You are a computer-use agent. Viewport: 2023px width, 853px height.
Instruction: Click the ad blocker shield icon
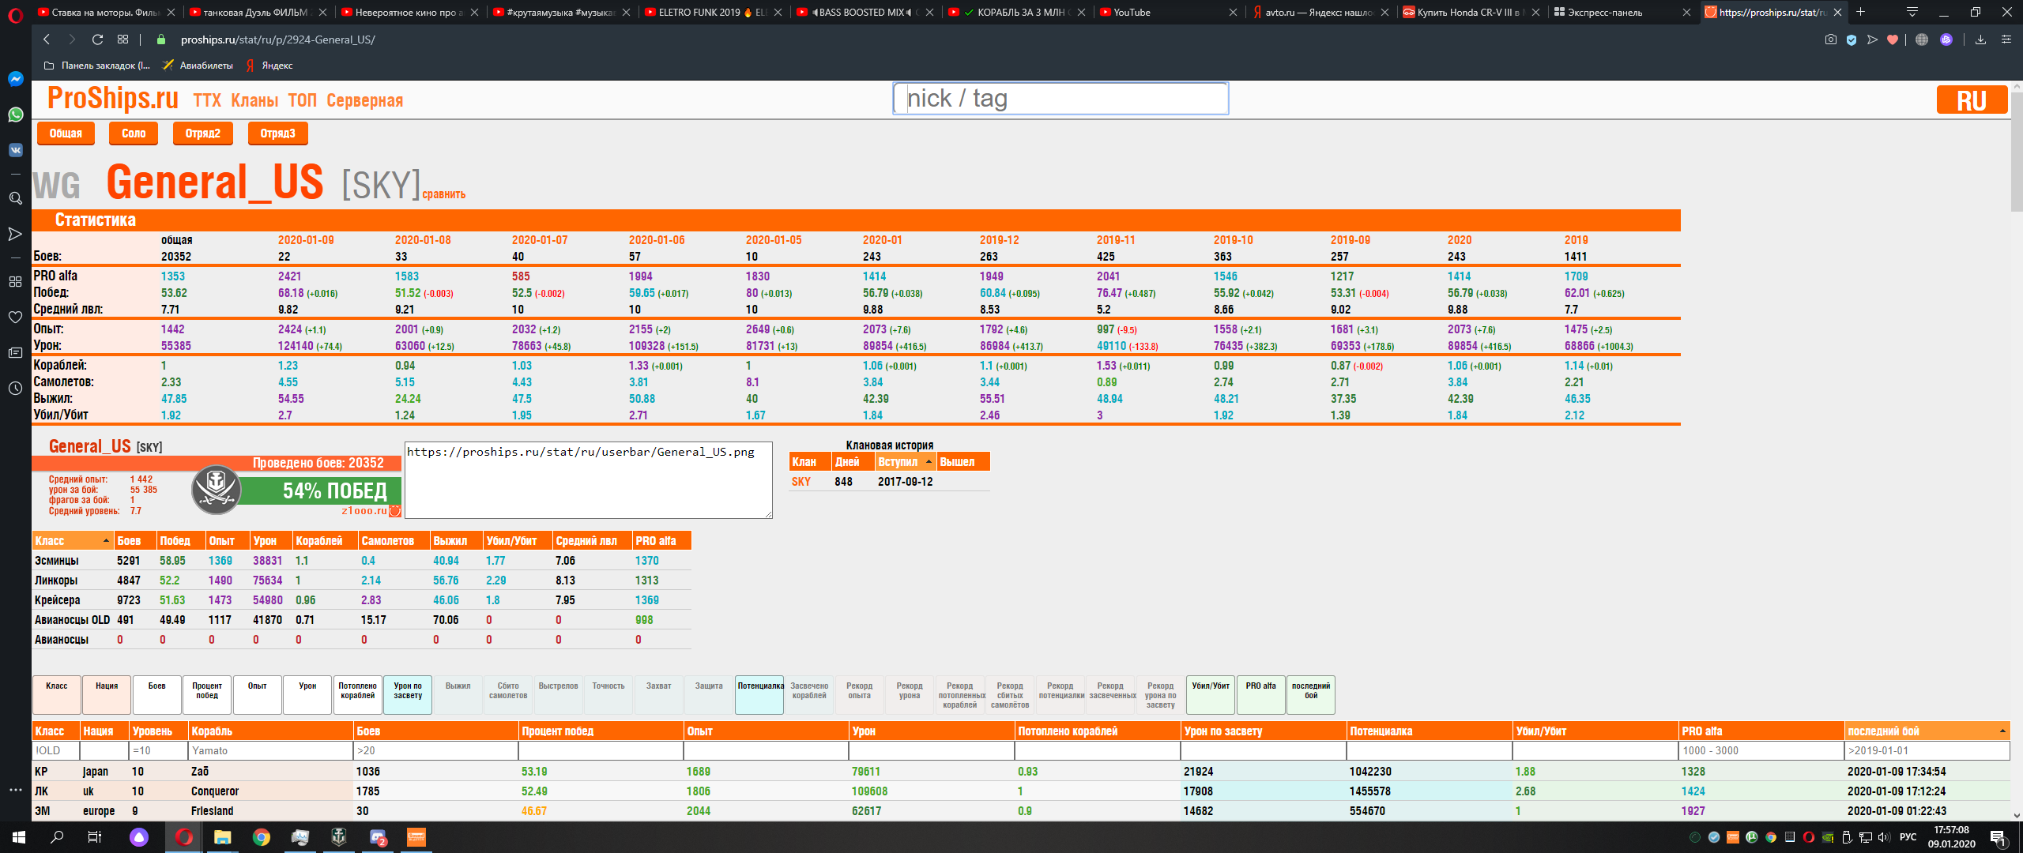click(x=1852, y=39)
